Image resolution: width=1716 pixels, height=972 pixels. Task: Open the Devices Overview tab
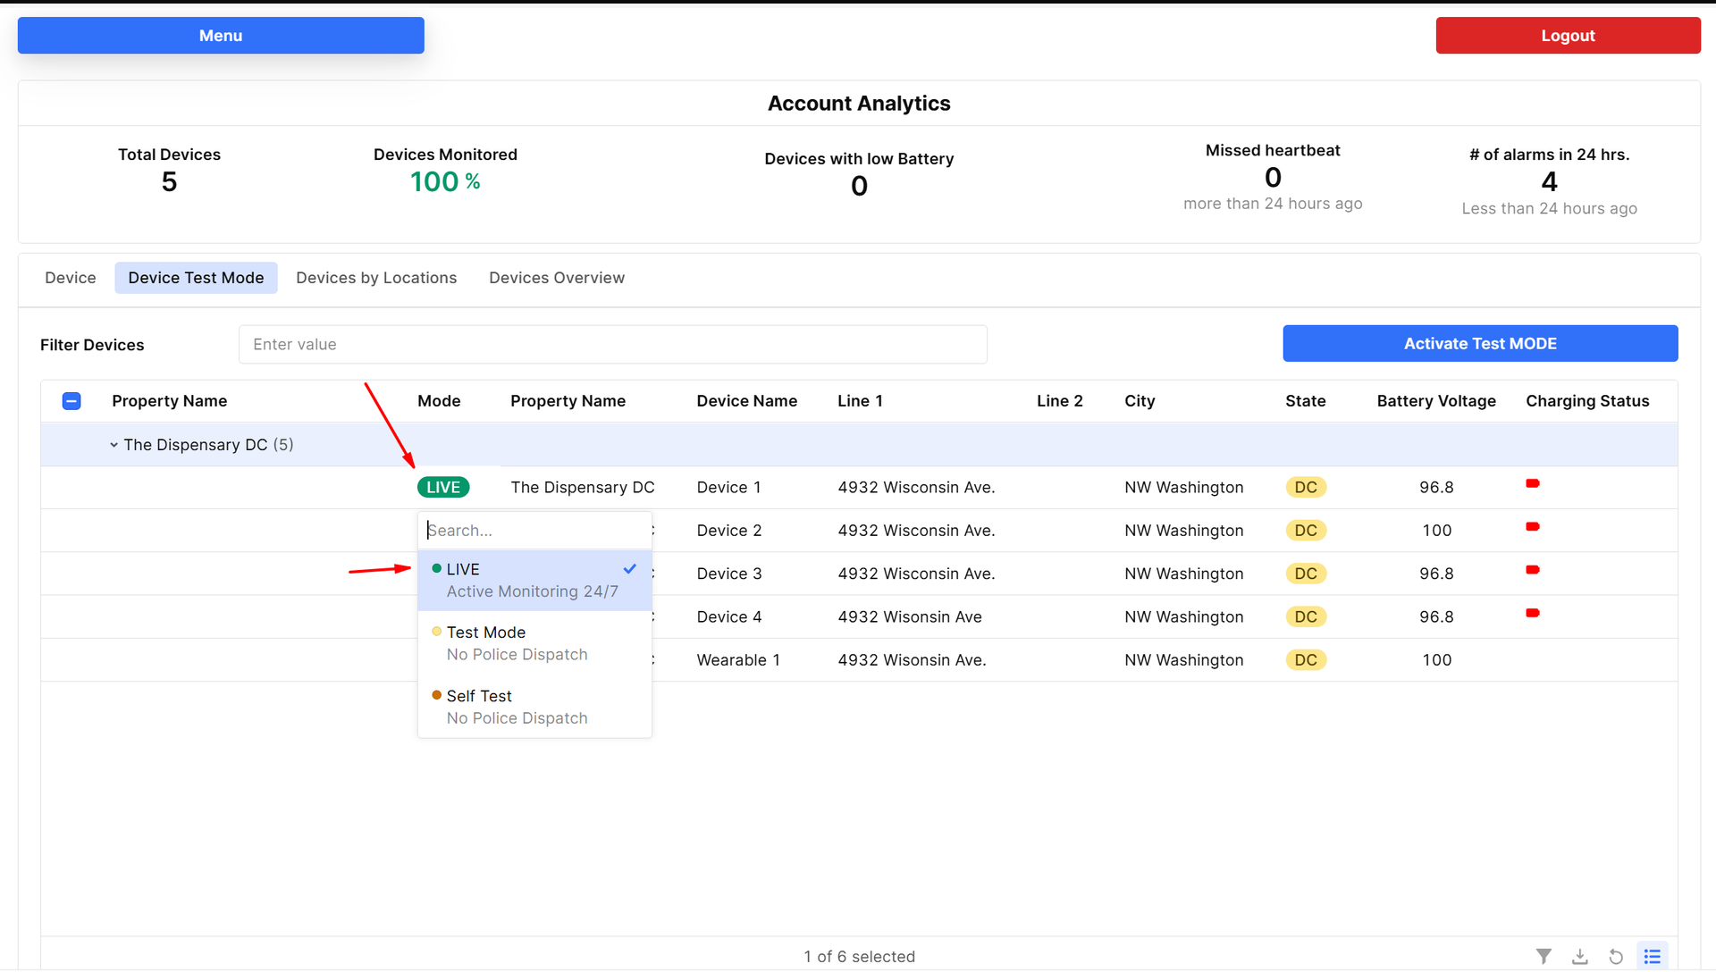556,278
